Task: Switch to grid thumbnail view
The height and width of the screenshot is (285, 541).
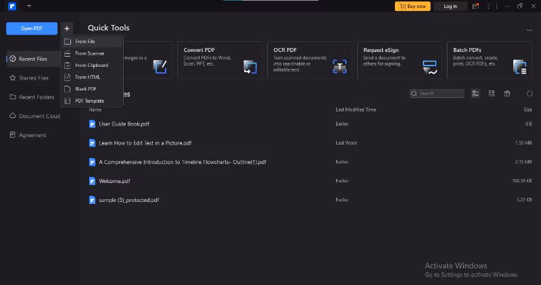Action: [492, 93]
